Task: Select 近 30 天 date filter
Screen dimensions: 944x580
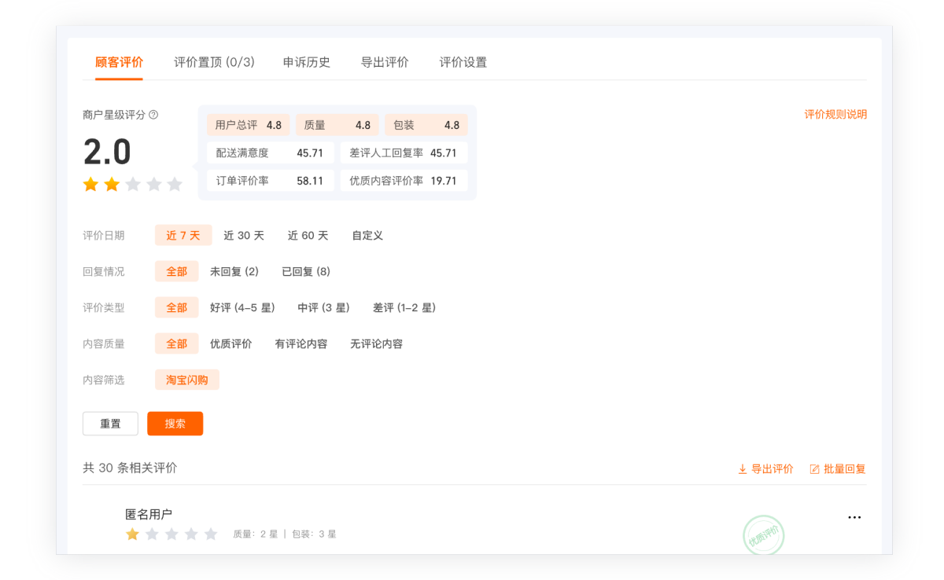Action: [x=244, y=235]
